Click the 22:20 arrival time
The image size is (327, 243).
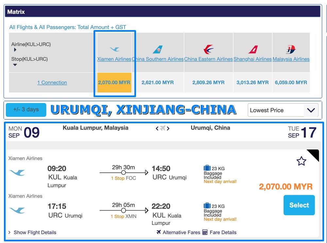(161, 206)
